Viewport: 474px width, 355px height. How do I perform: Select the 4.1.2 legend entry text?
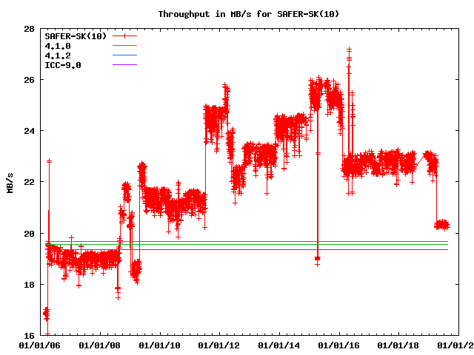[58, 55]
